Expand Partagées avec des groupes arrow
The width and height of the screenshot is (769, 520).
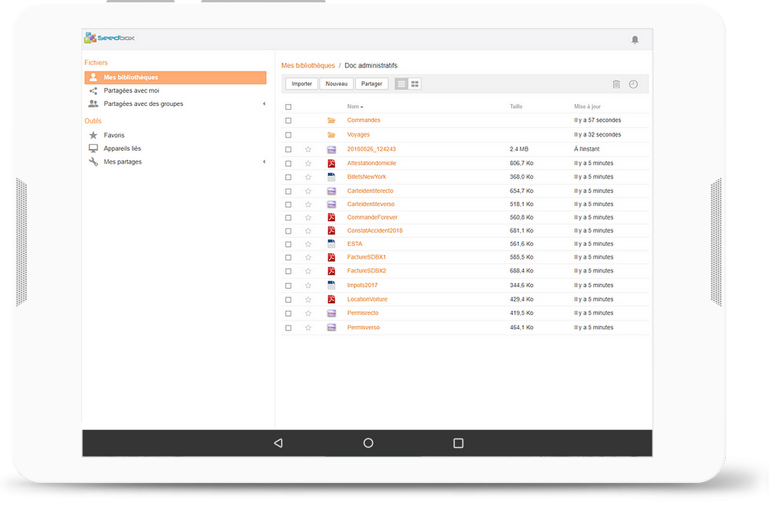(x=264, y=104)
